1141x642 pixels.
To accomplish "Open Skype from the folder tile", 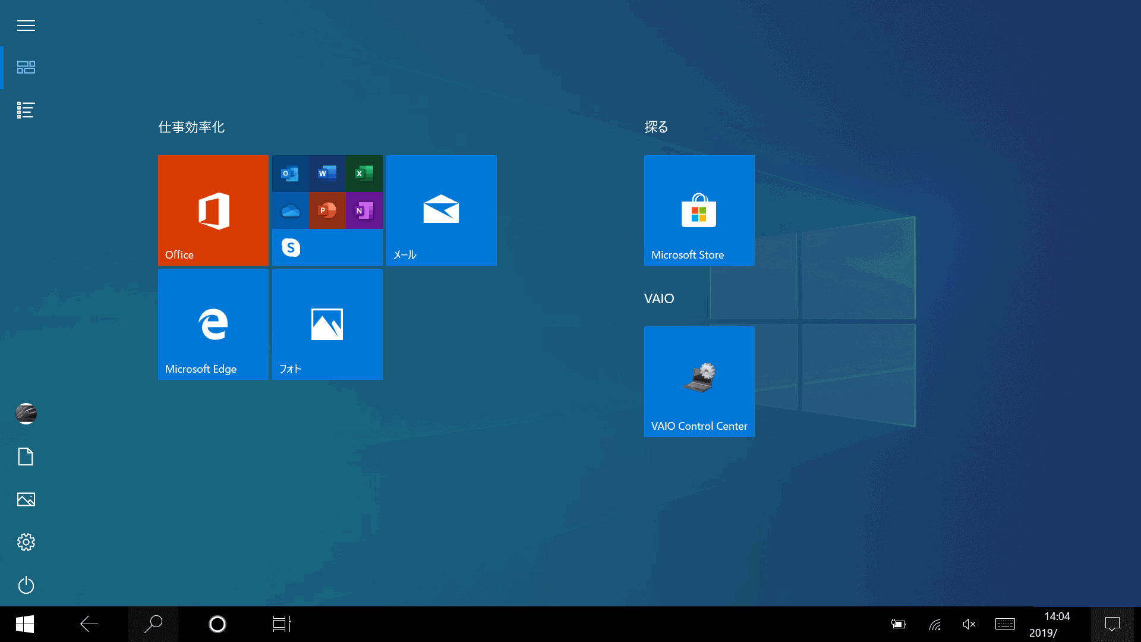I will [291, 247].
